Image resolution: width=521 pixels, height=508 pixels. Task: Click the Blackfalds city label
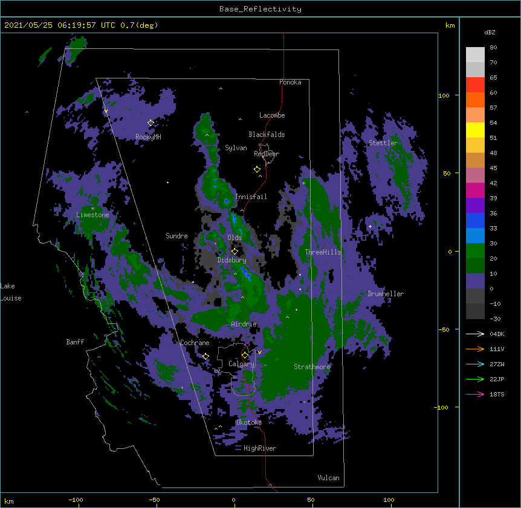(267, 135)
